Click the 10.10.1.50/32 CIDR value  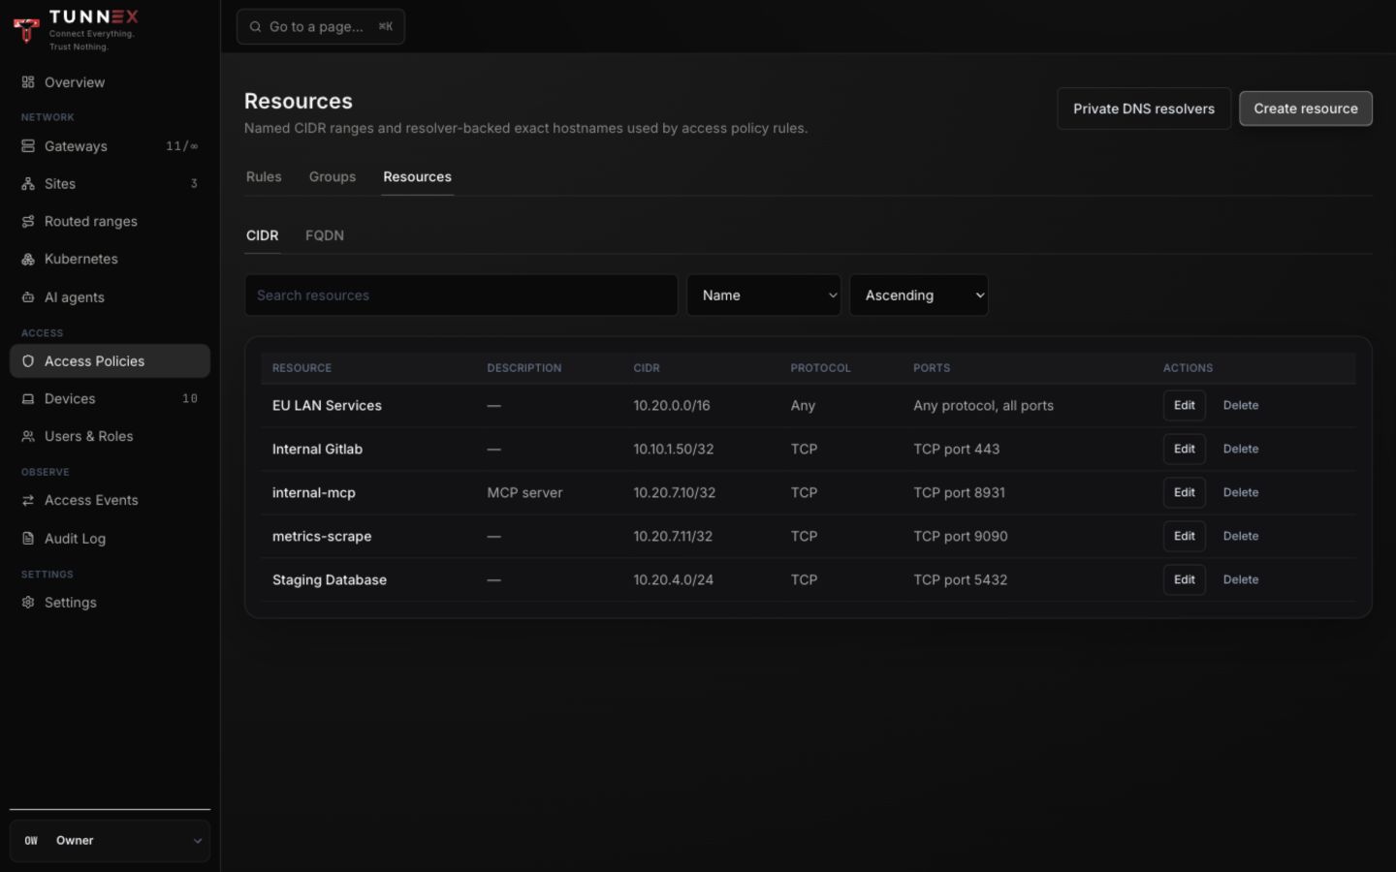[x=674, y=450]
